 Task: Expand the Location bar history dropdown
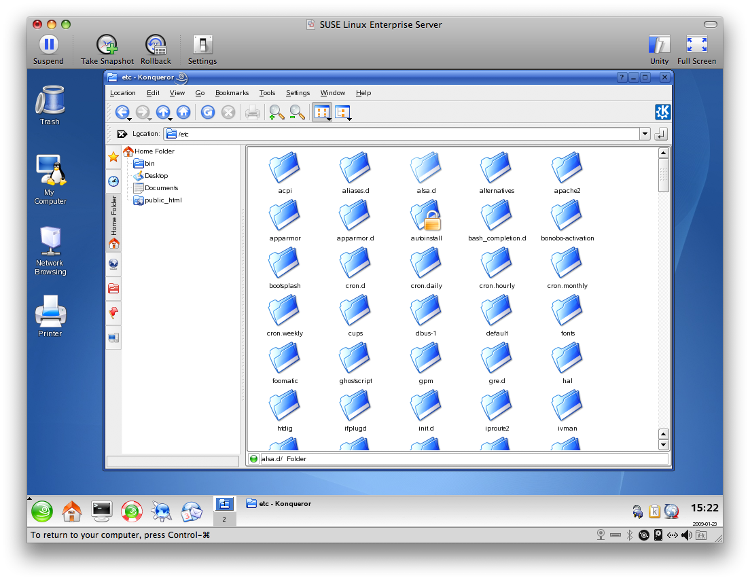[645, 134]
